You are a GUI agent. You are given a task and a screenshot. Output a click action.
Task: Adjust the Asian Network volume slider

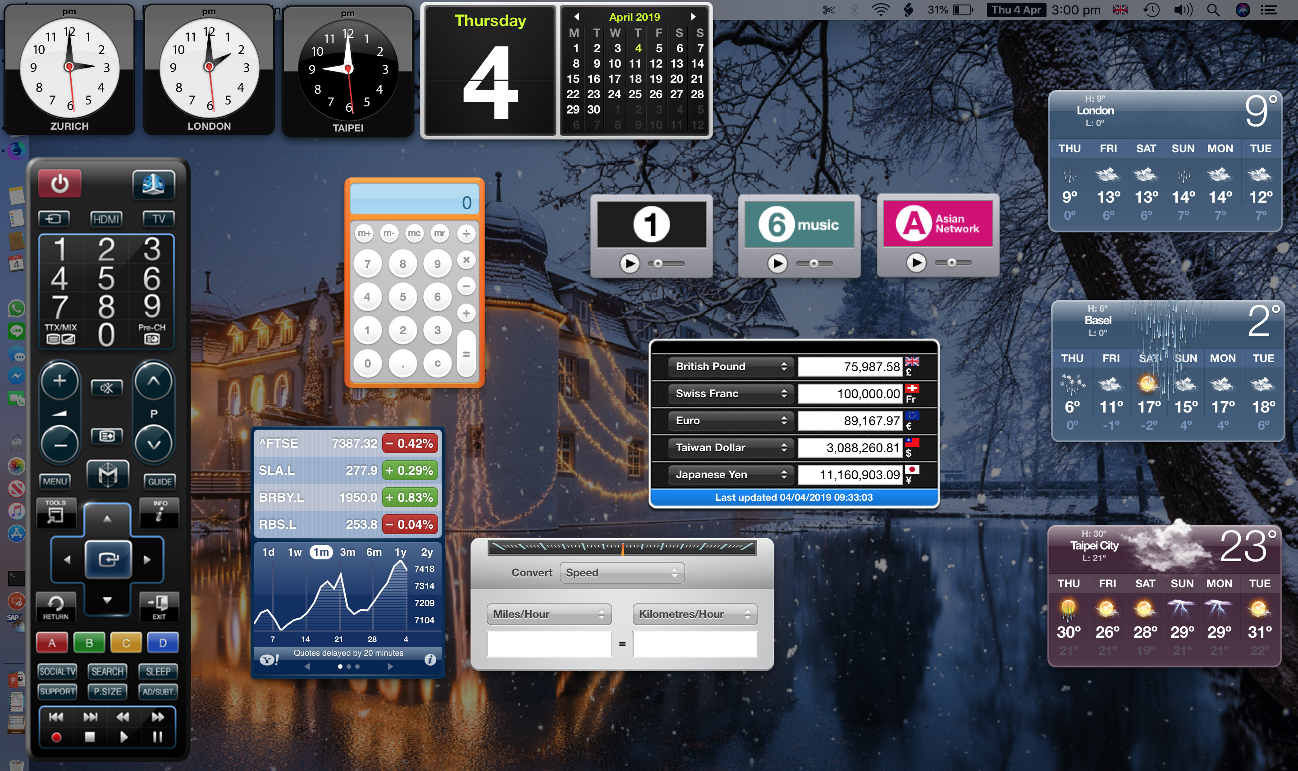pyautogui.click(x=952, y=263)
